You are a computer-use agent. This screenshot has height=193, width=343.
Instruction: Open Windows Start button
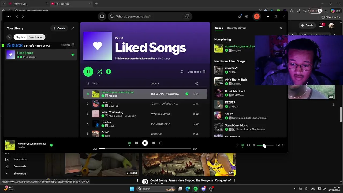tap(132, 189)
